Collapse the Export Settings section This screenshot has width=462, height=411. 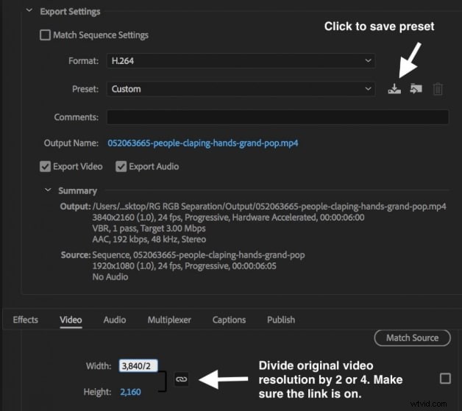[x=29, y=10]
